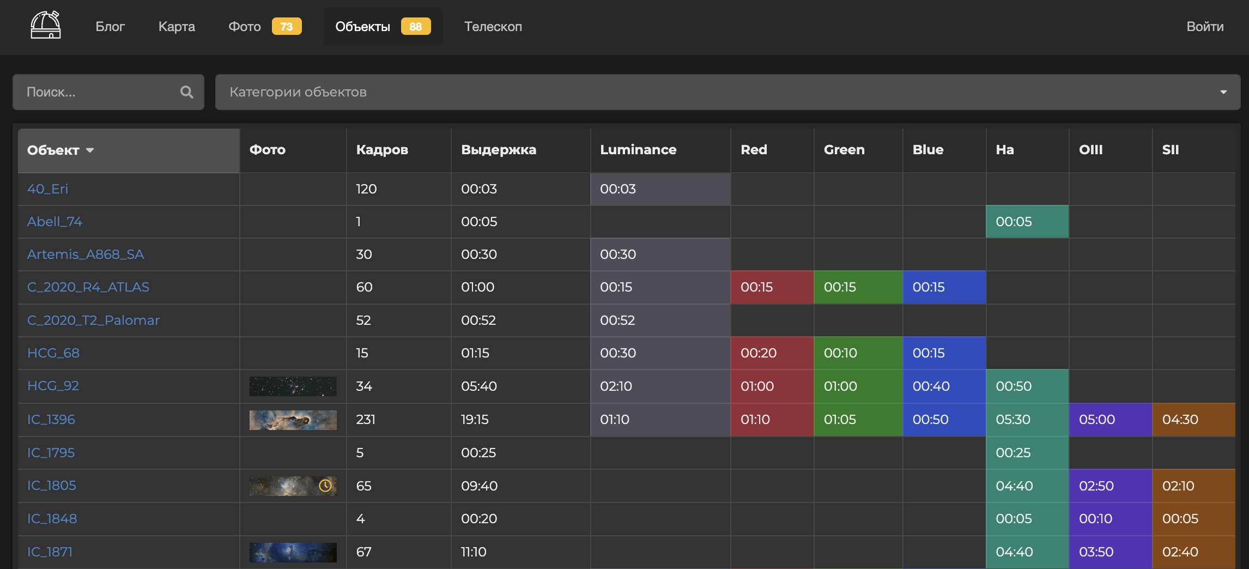The height and width of the screenshot is (569, 1249).
Task: Click the clock icon on IC_1805 thumbnail
Action: [325, 486]
